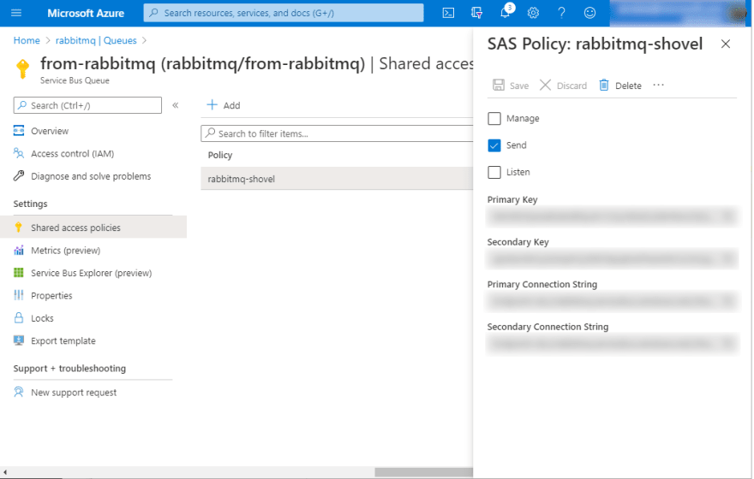Click the Service Bus Explorer grid icon
This screenshot has height=479, width=754.
19,273
